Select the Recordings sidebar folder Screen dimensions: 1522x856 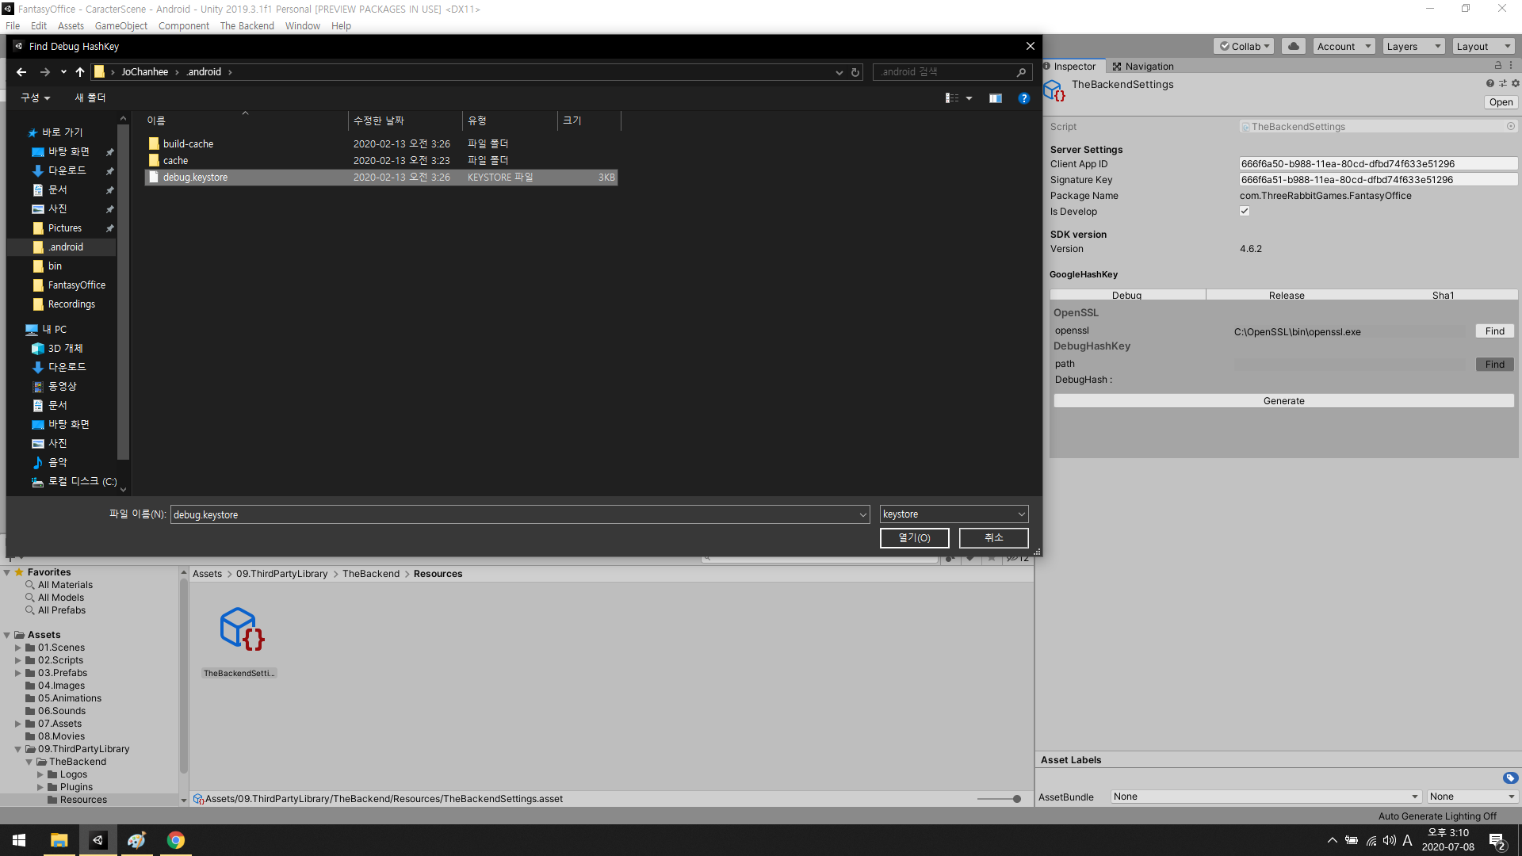coord(71,304)
